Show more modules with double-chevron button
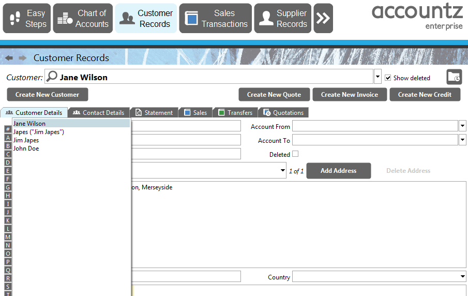This screenshot has width=468, height=296. tap(323, 18)
